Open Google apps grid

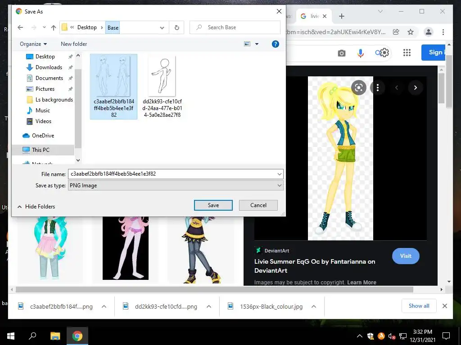pos(407,53)
